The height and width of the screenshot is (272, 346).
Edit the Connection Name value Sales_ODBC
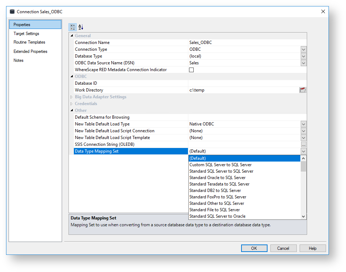coord(247,43)
